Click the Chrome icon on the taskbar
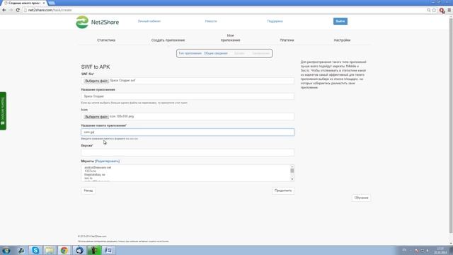453x255 pixels. pos(64,250)
